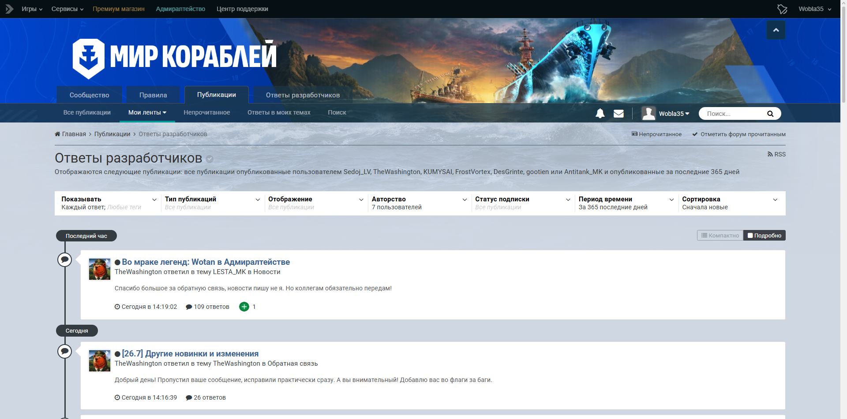This screenshot has width=847, height=419.
Task: Click the home icon link Главная
Action: point(70,134)
